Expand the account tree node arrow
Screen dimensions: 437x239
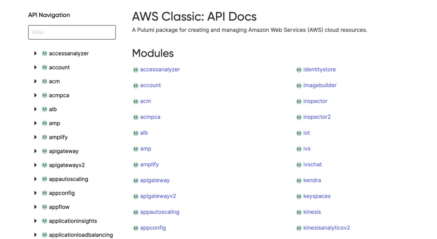click(35, 67)
